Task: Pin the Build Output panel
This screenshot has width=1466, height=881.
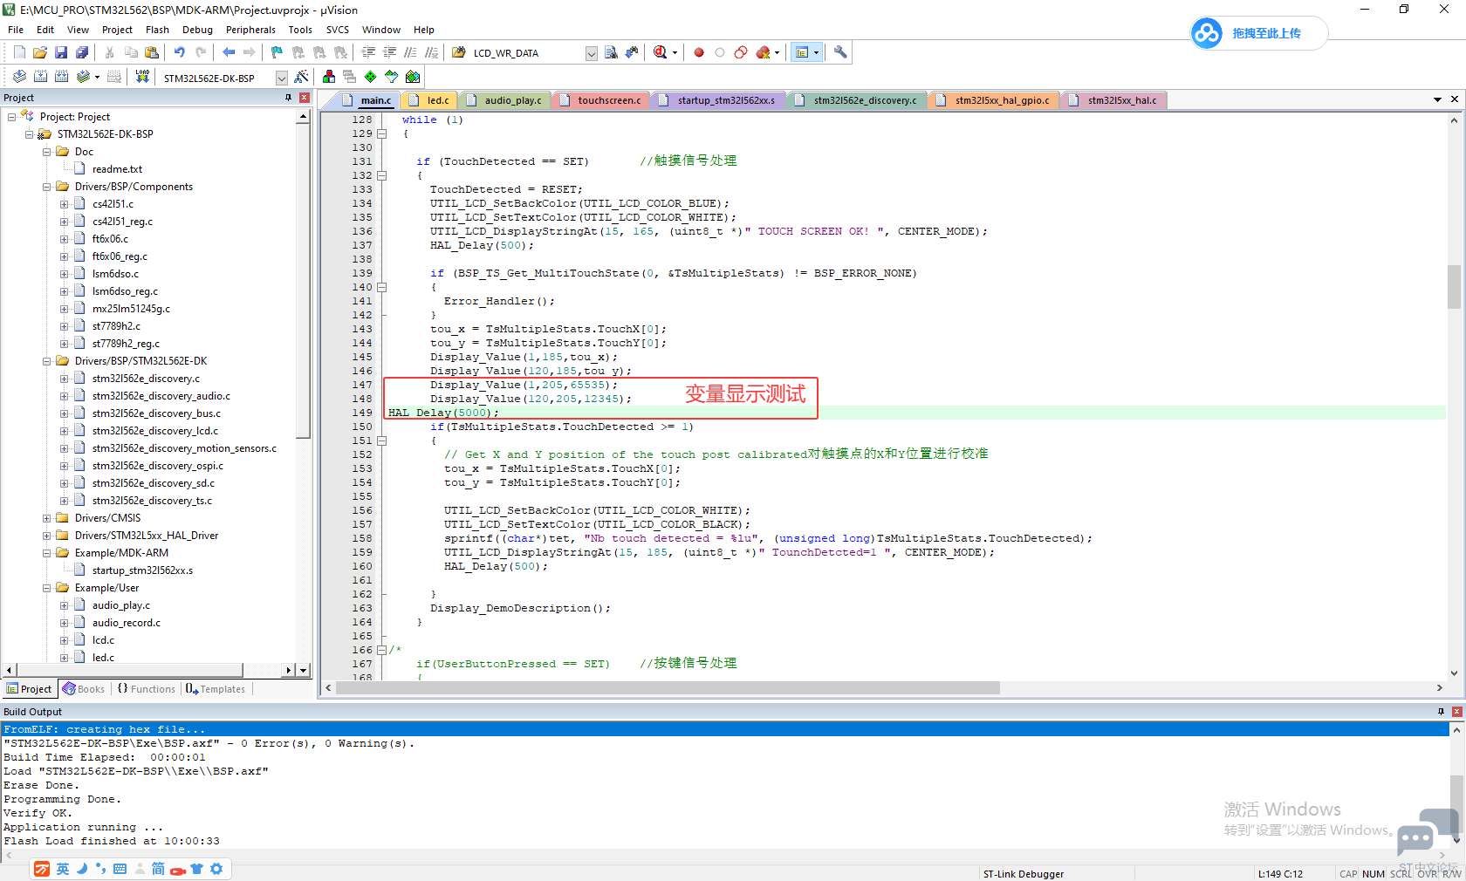Action: pos(1441,712)
